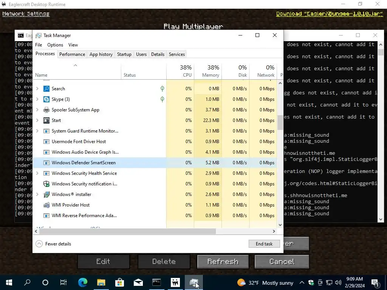This screenshot has height=290, width=387.
Task: Click the weather widget showing 32°F
Action: point(265,282)
